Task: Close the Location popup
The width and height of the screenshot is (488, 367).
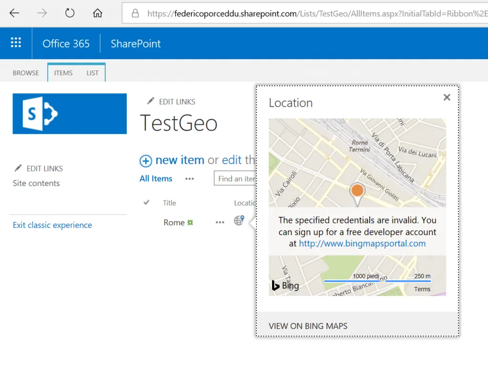Action: (447, 97)
